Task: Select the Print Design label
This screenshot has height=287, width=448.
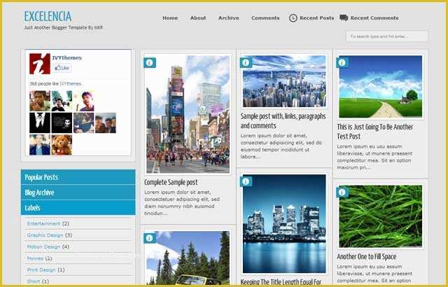Action: click(x=41, y=270)
